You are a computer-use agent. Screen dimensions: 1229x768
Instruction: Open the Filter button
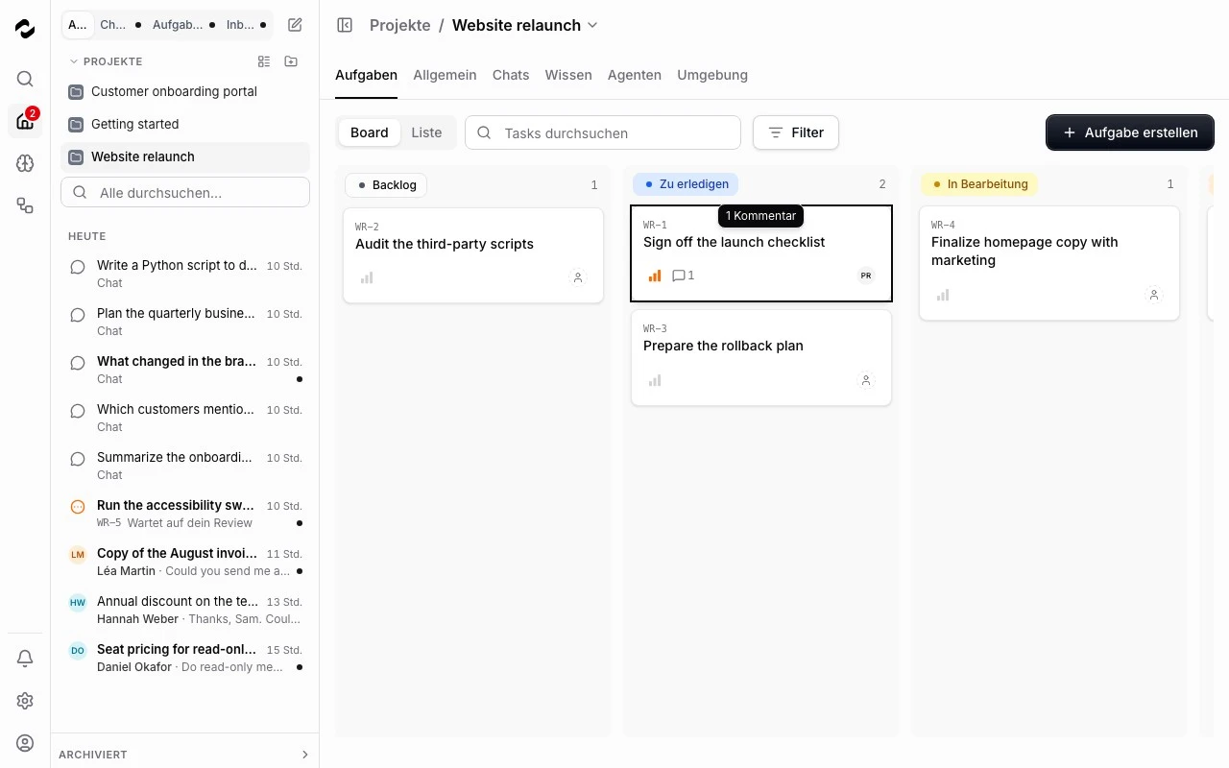click(x=796, y=132)
